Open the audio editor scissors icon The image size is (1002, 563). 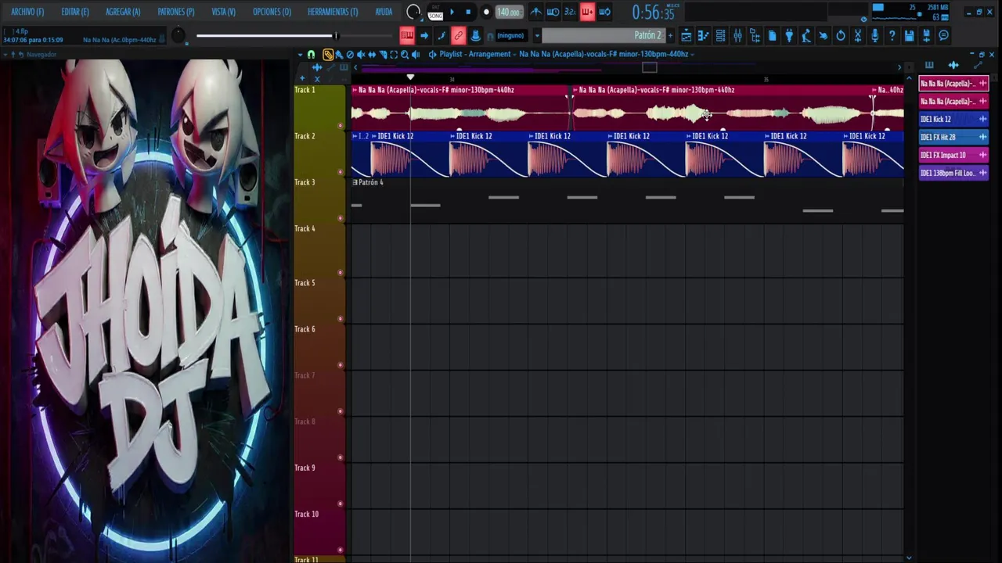[x=858, y=35]
